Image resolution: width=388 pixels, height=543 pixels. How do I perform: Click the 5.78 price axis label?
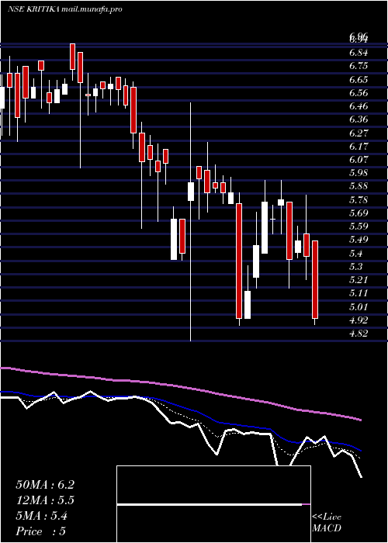pos(359,200)
